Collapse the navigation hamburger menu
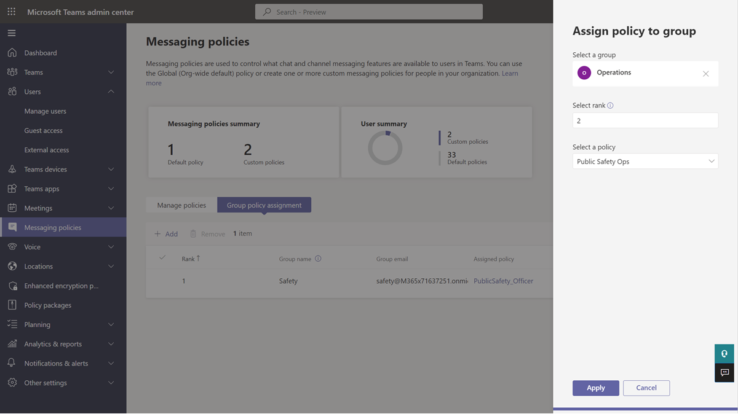This screenshot has height=414, width=738. click(x=12, y=33)
